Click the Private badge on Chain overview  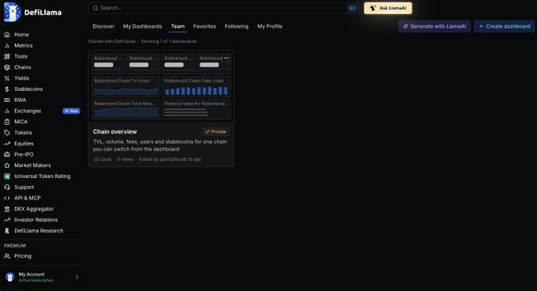(216, 131)
